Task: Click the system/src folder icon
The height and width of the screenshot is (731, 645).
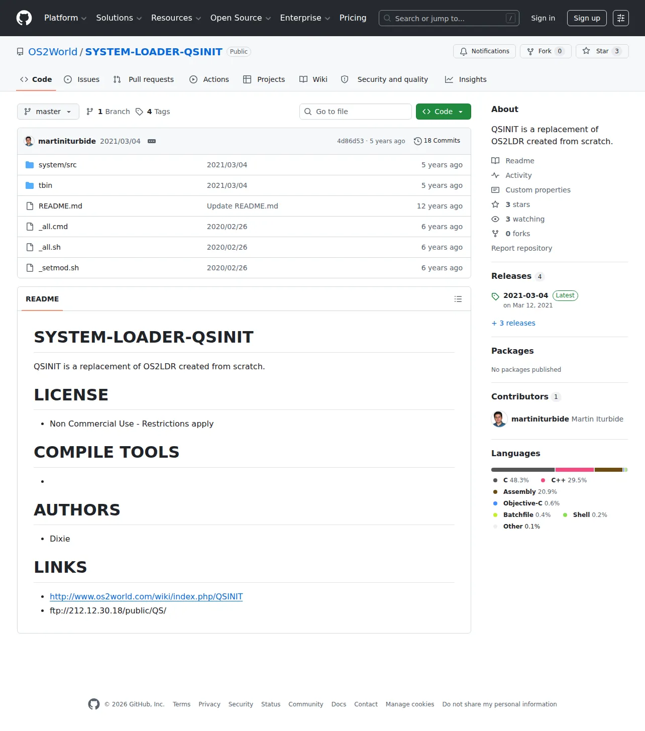Action: [30, 165]
